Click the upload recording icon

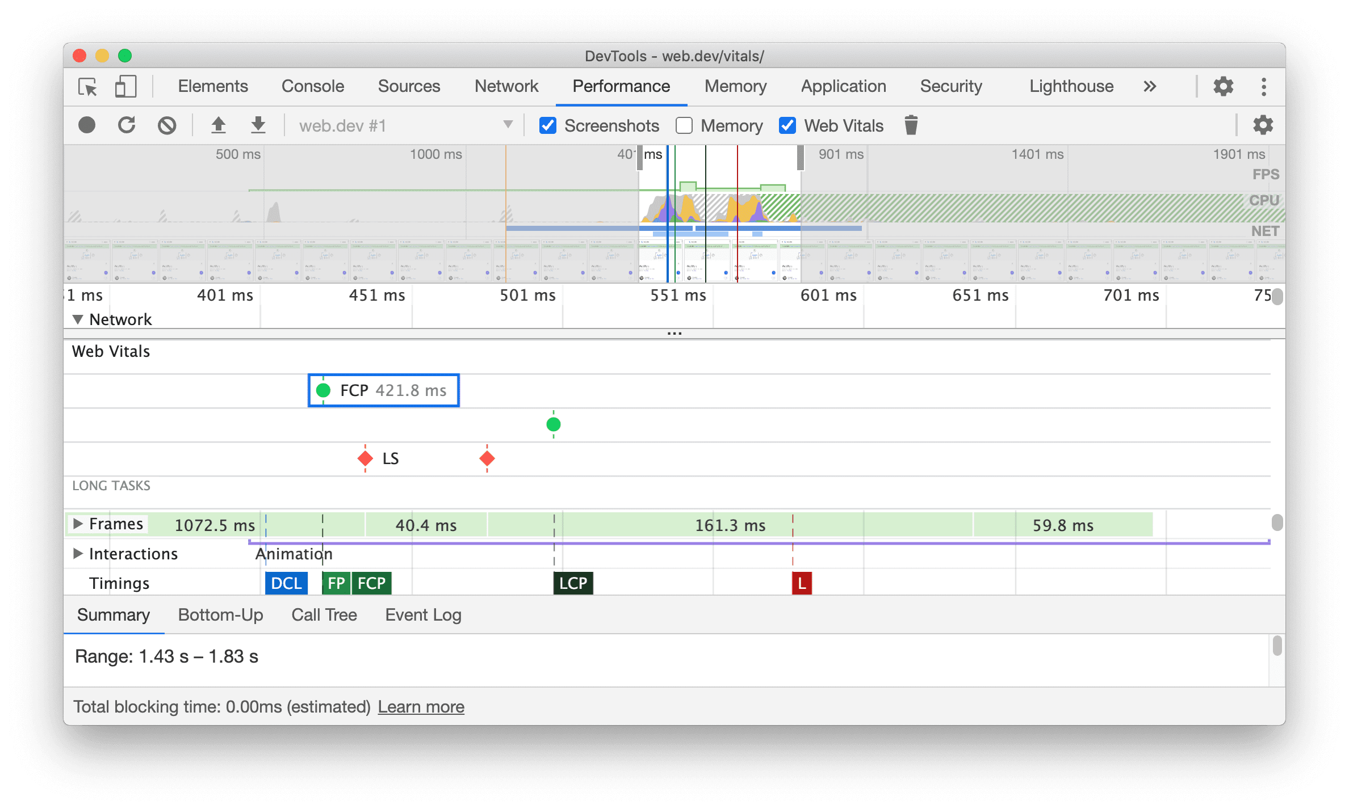216,125
